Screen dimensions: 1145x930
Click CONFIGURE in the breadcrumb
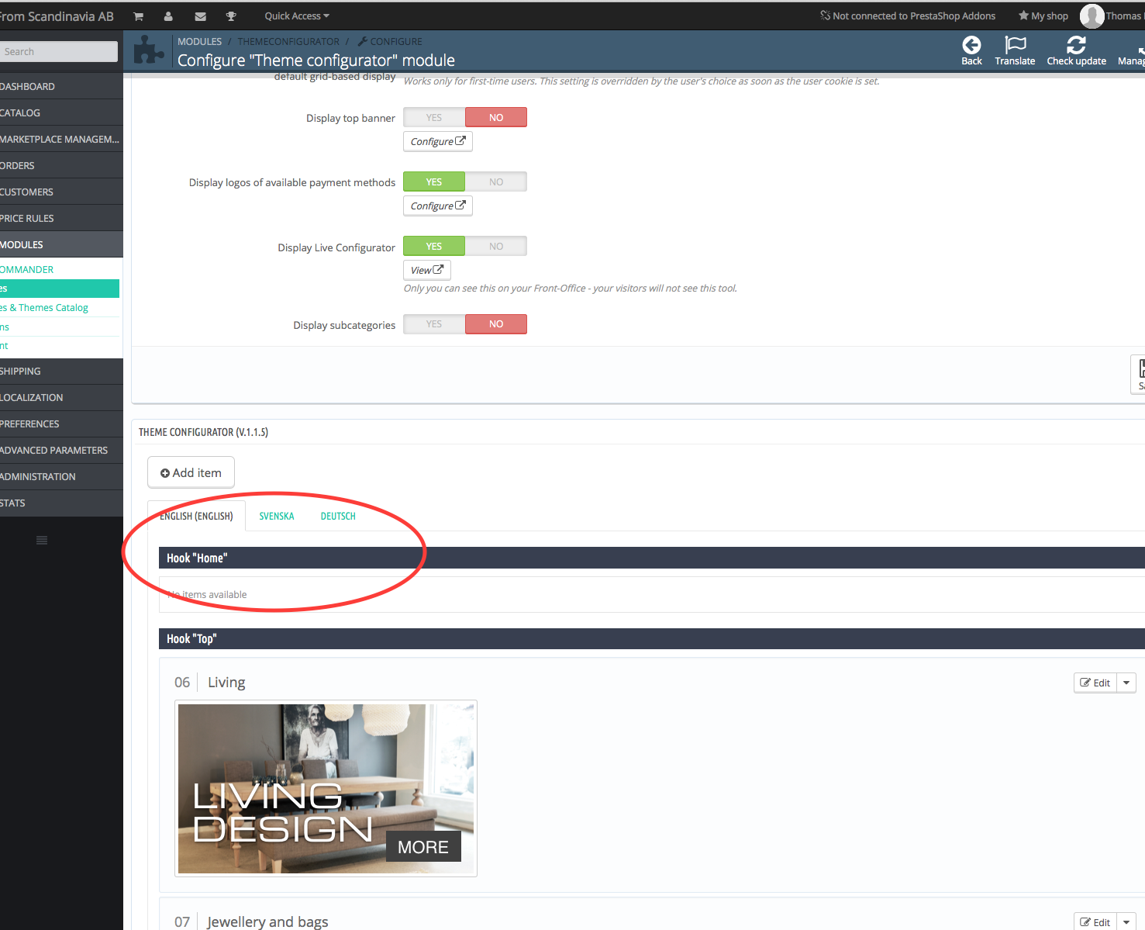390,42
